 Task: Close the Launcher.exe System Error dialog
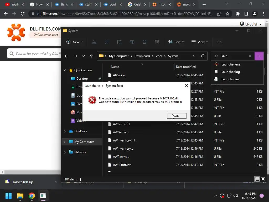click(187, 85)
